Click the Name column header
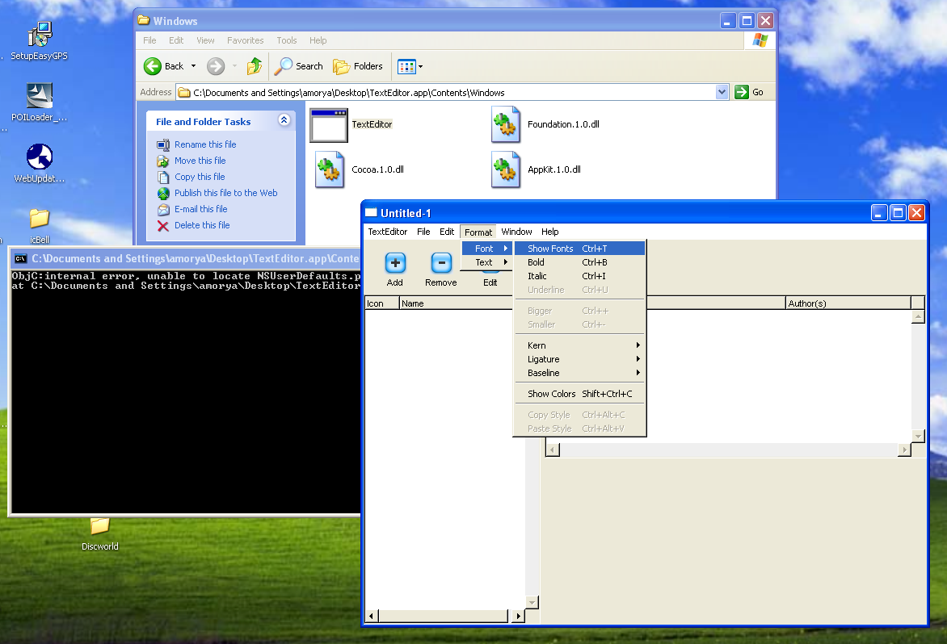 point(456,303)
